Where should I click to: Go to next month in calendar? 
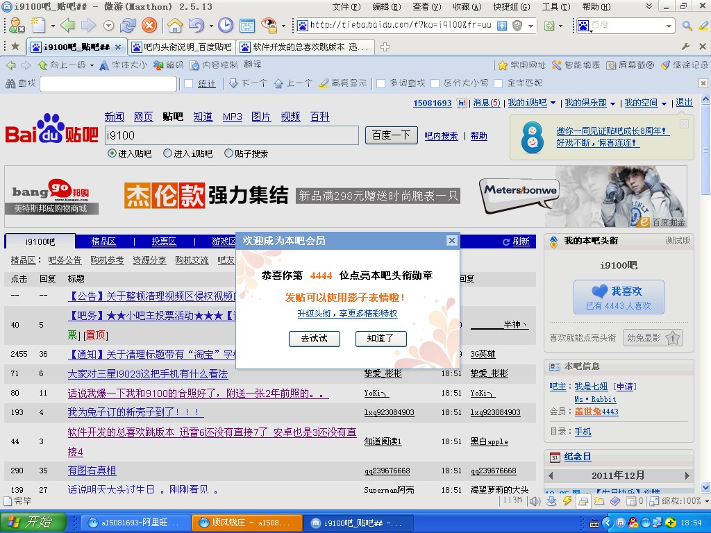[687, 475]
